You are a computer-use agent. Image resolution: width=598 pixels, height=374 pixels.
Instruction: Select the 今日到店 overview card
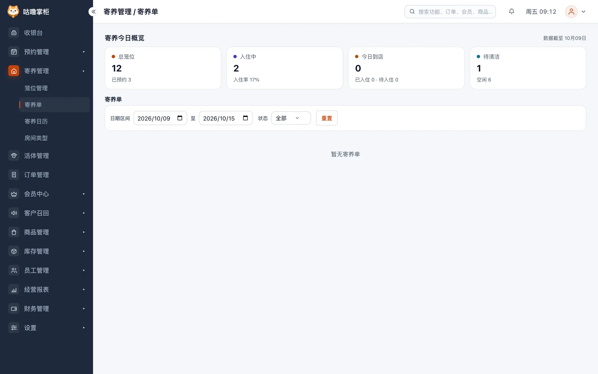tap(406, 68)
